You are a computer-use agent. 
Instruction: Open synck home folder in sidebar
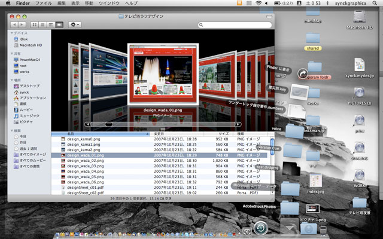(x=22, y=93)
